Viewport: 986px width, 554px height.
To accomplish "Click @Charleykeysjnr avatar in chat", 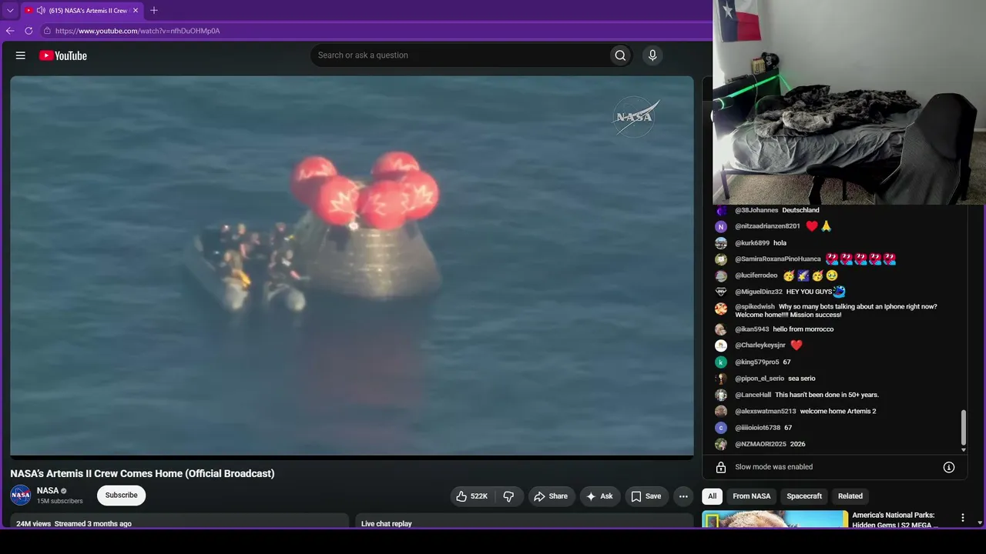I will click(721, 345).
